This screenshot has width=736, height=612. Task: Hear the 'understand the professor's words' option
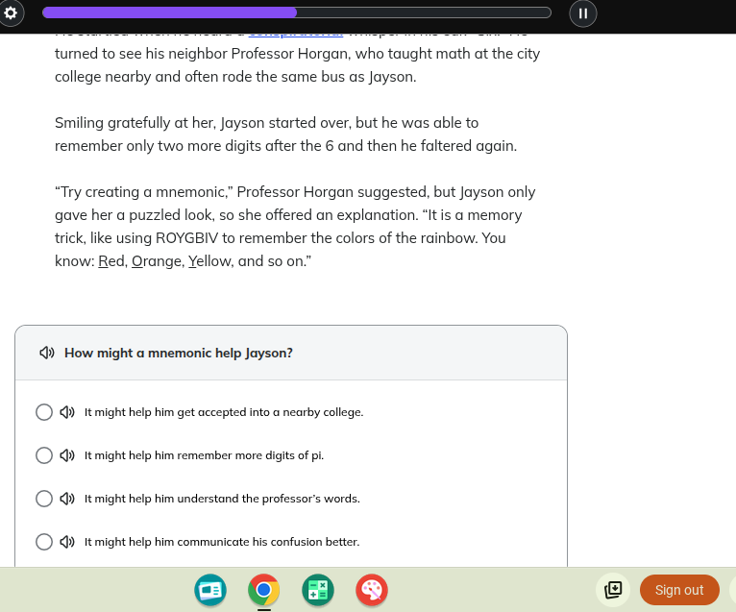[67, 499]
